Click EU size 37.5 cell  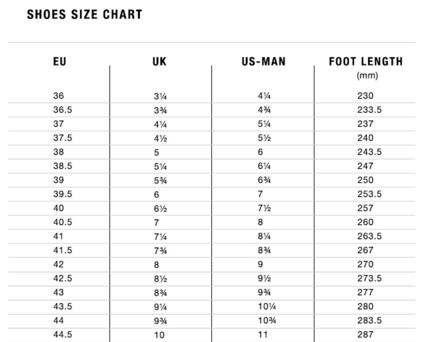tap(62, 138)
